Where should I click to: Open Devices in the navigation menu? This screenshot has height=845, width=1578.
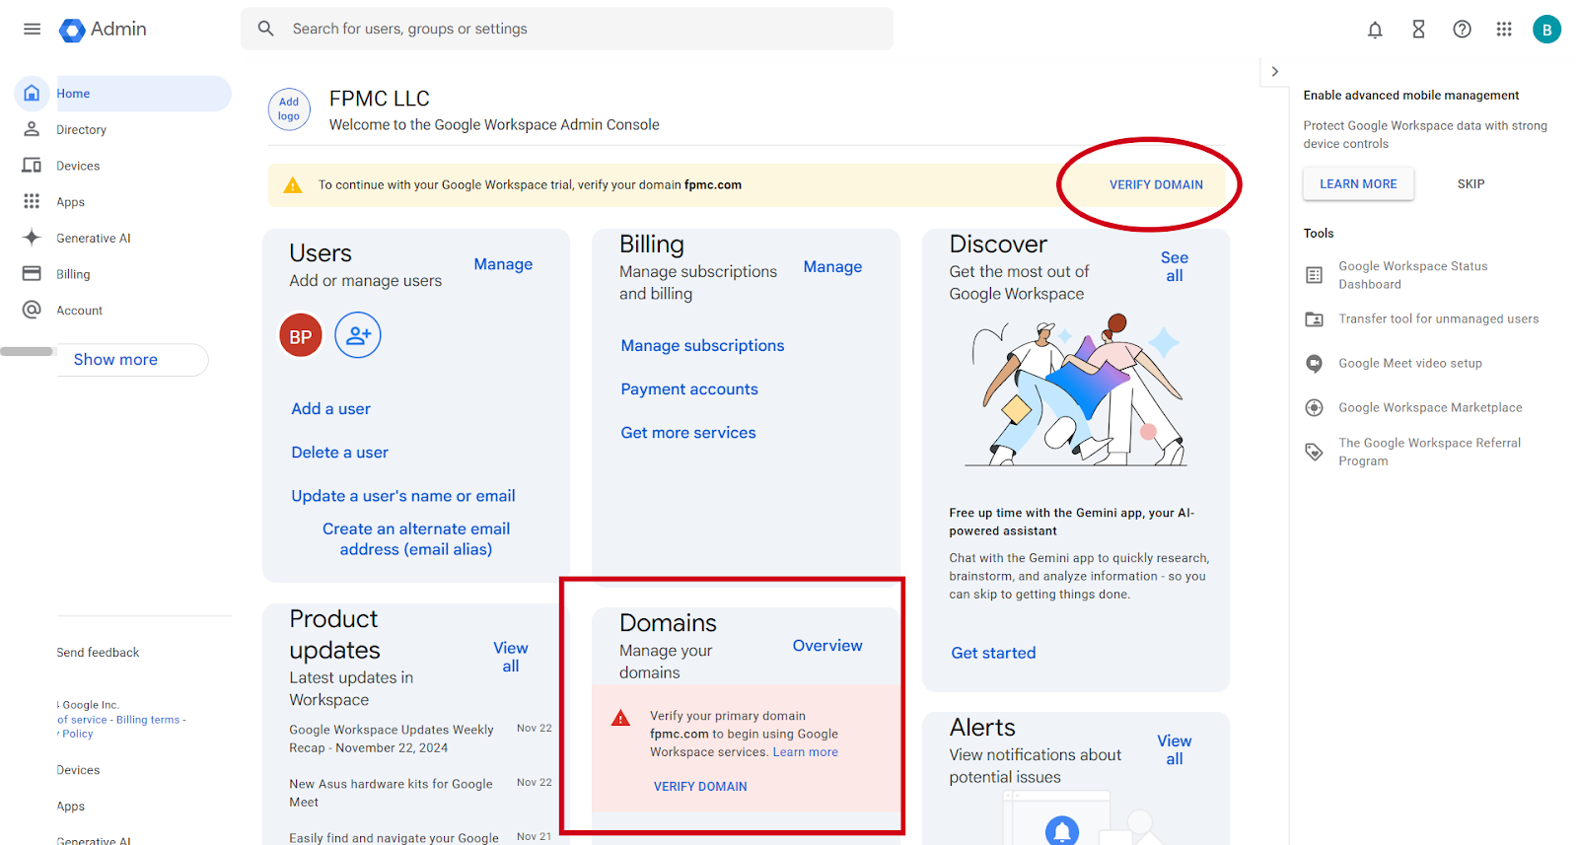tap(78, 166)
